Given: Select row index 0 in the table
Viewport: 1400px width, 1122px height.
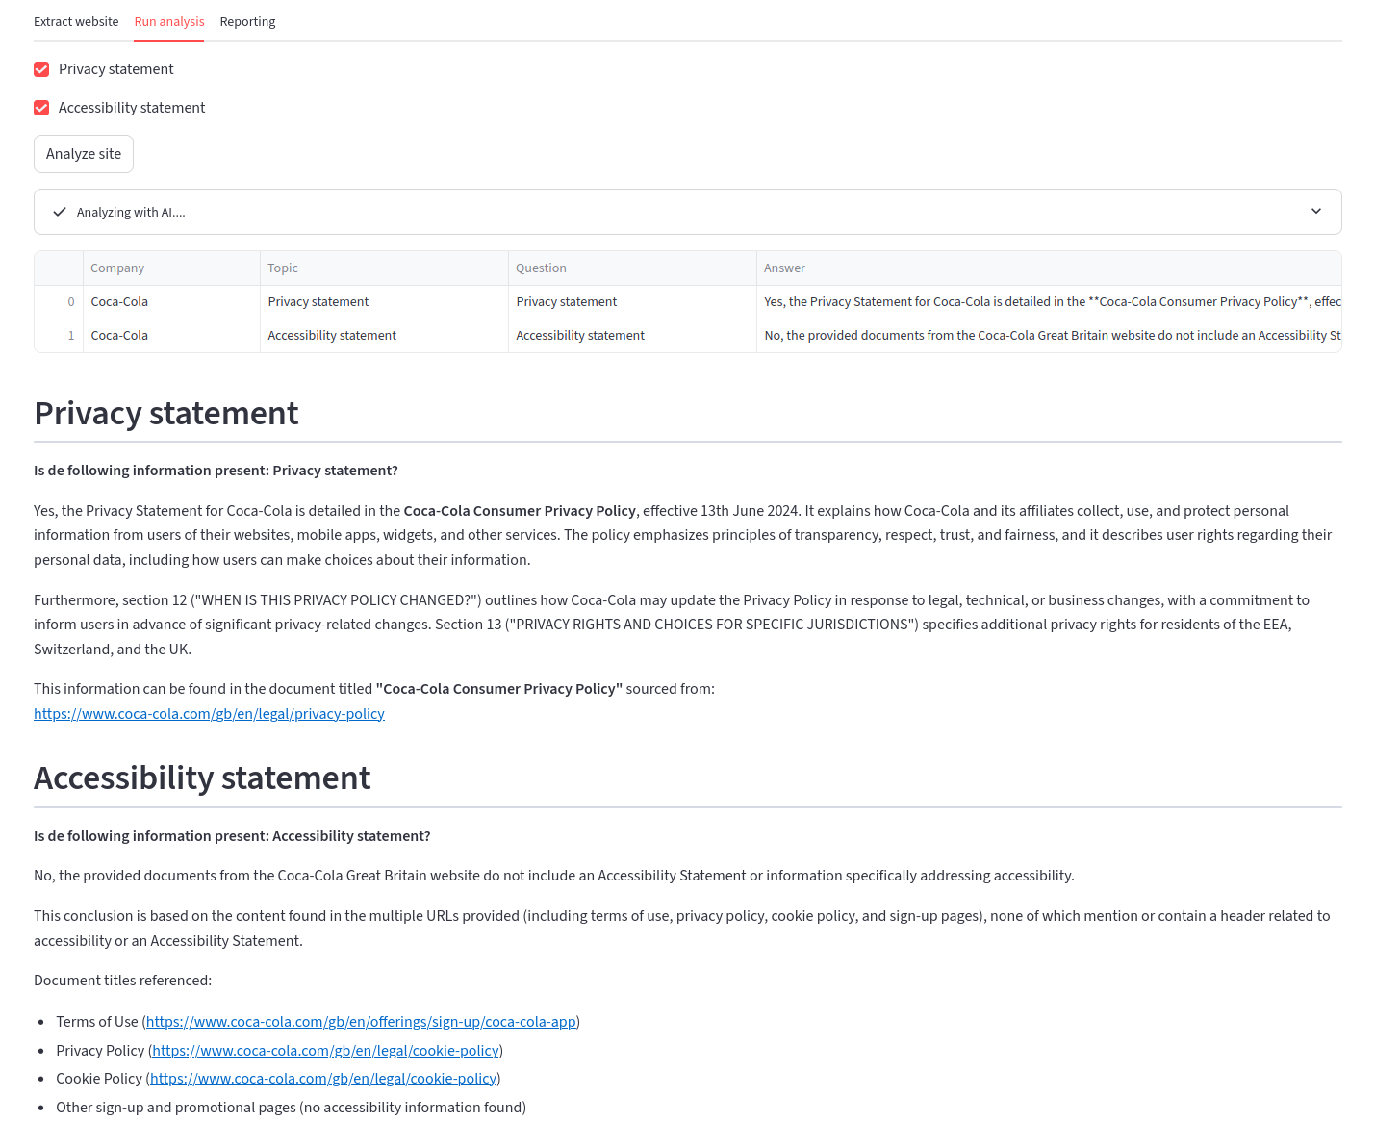Looking at the screenshot, I should click(x=59, y=302).
